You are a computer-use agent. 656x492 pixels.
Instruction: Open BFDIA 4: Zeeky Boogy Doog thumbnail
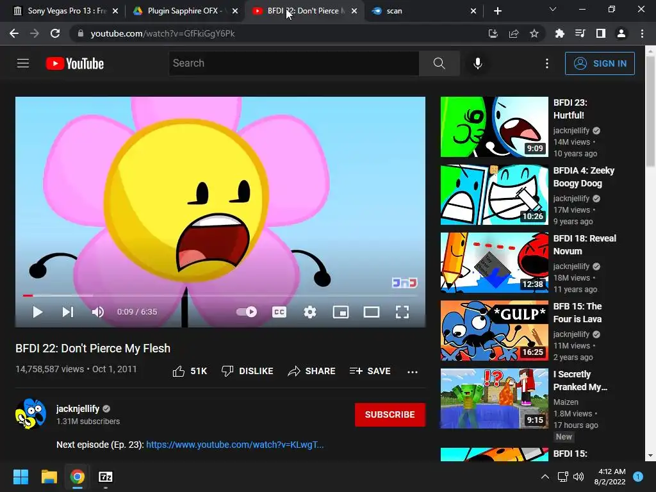pos(494,195)
